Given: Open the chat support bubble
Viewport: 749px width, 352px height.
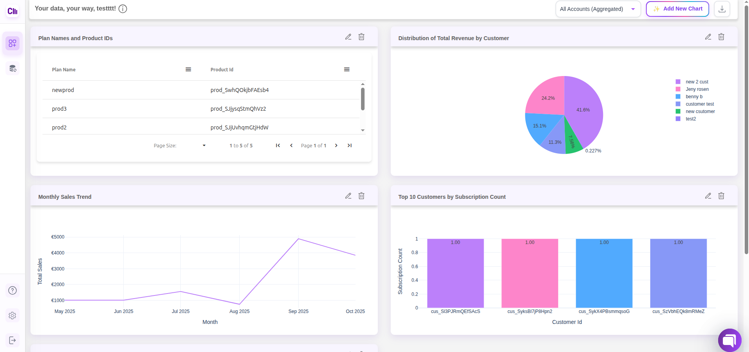Looking at the screenshot, I should 729,340.
